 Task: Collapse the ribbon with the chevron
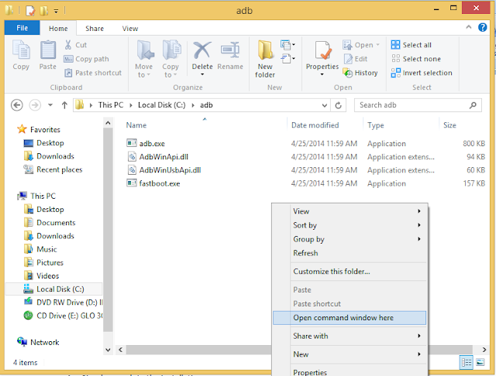(x=468, y=28)
